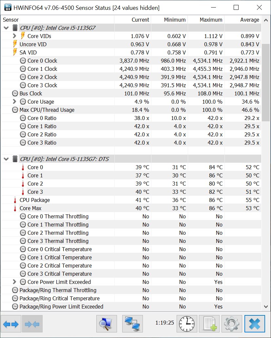Select the CPU Package temperature row
This screenshot has width=271, height=338.
point(35,200)
